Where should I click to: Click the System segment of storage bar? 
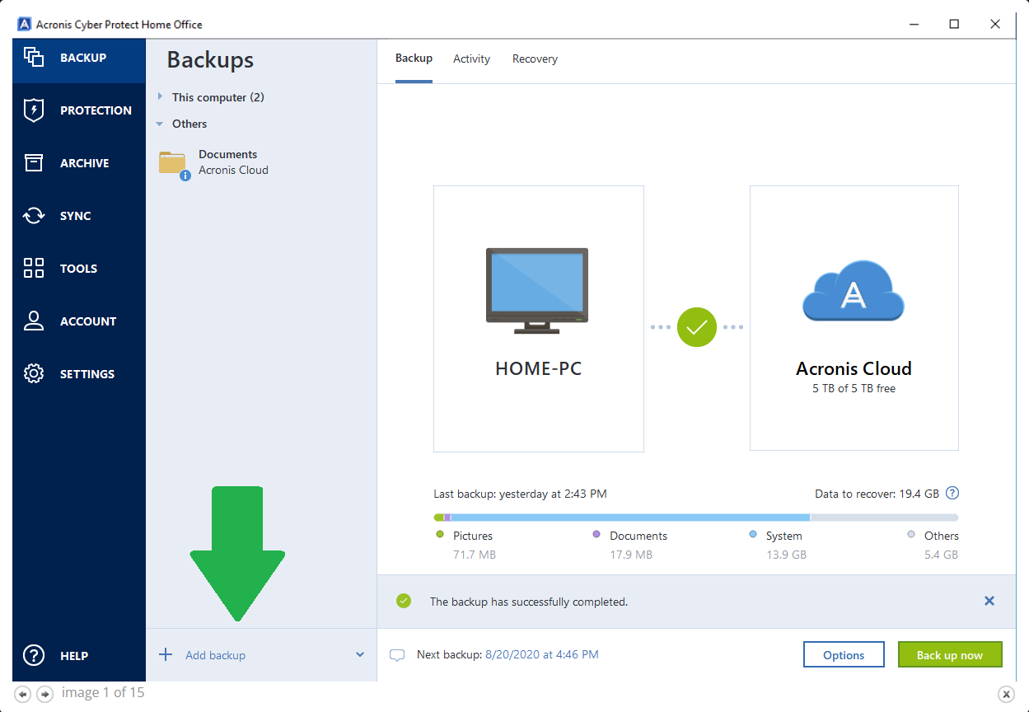(630, 518)
